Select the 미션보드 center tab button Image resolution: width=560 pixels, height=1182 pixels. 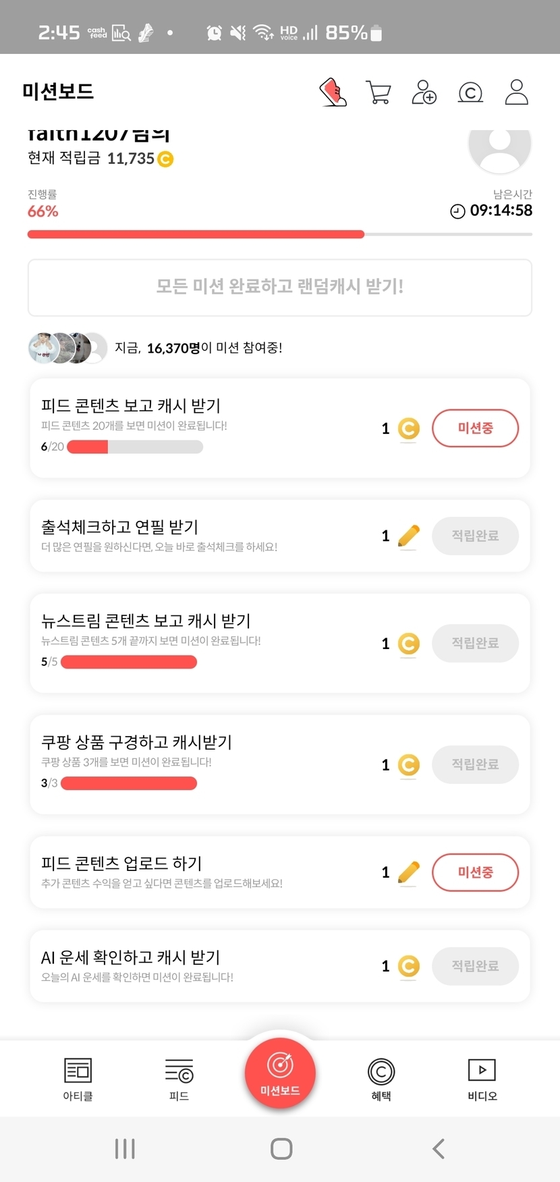[280, 1073]
